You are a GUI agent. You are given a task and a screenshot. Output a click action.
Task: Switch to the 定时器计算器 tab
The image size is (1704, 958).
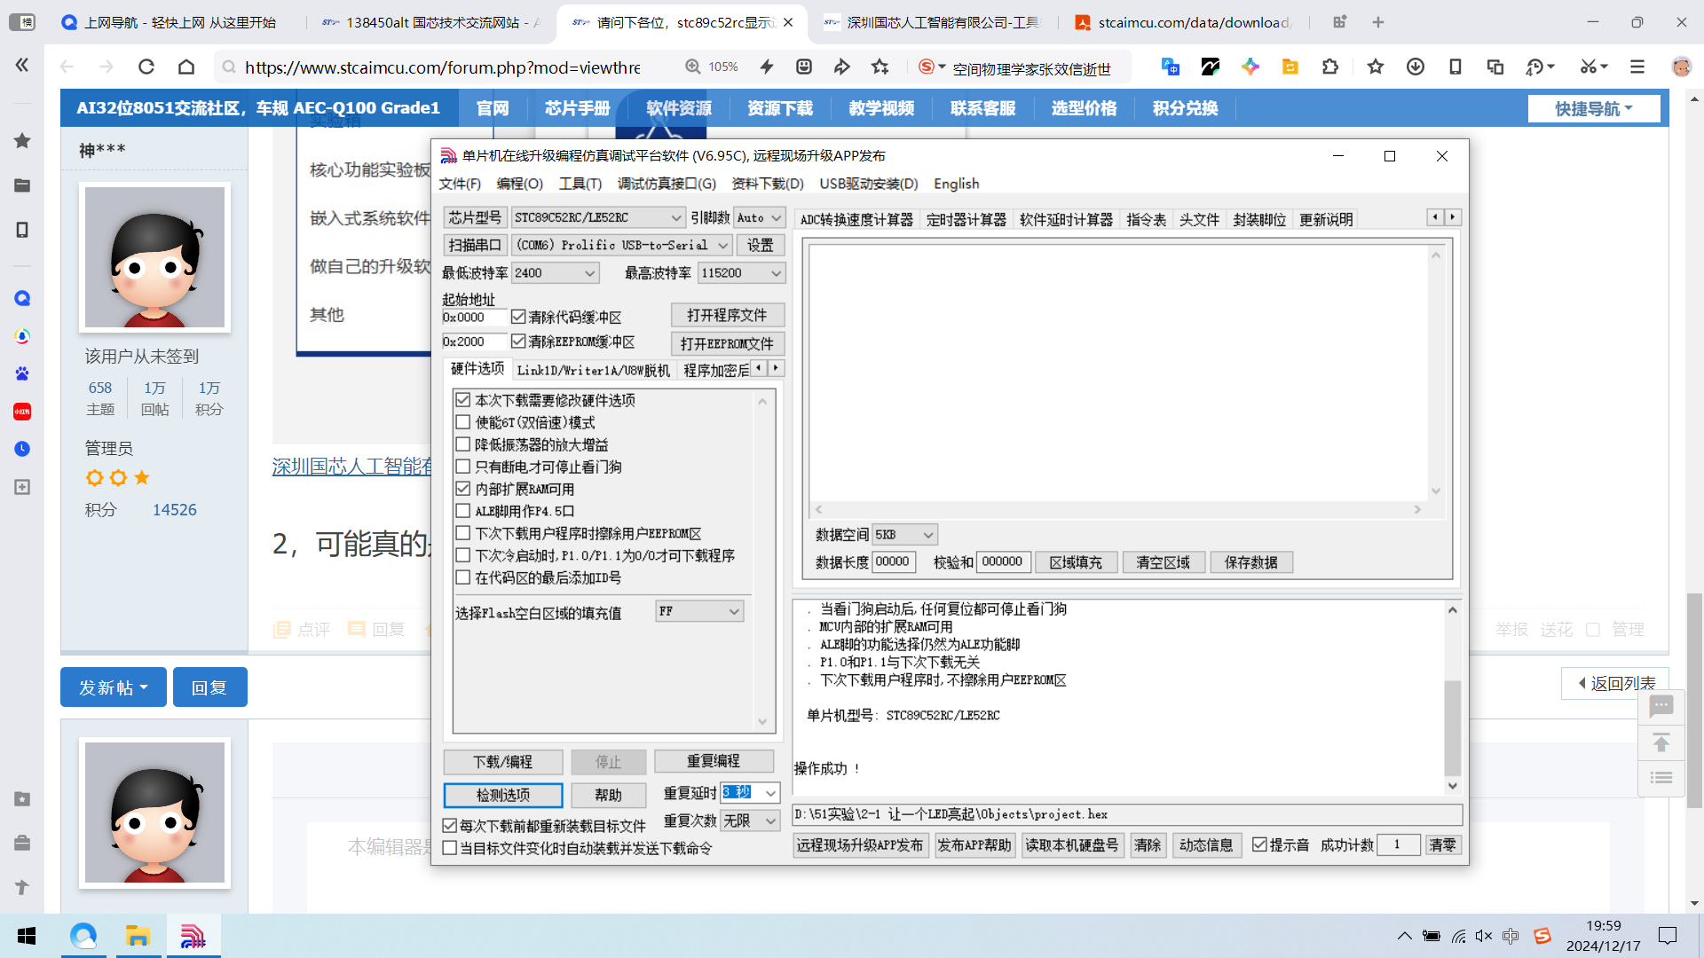pos(966,220)
